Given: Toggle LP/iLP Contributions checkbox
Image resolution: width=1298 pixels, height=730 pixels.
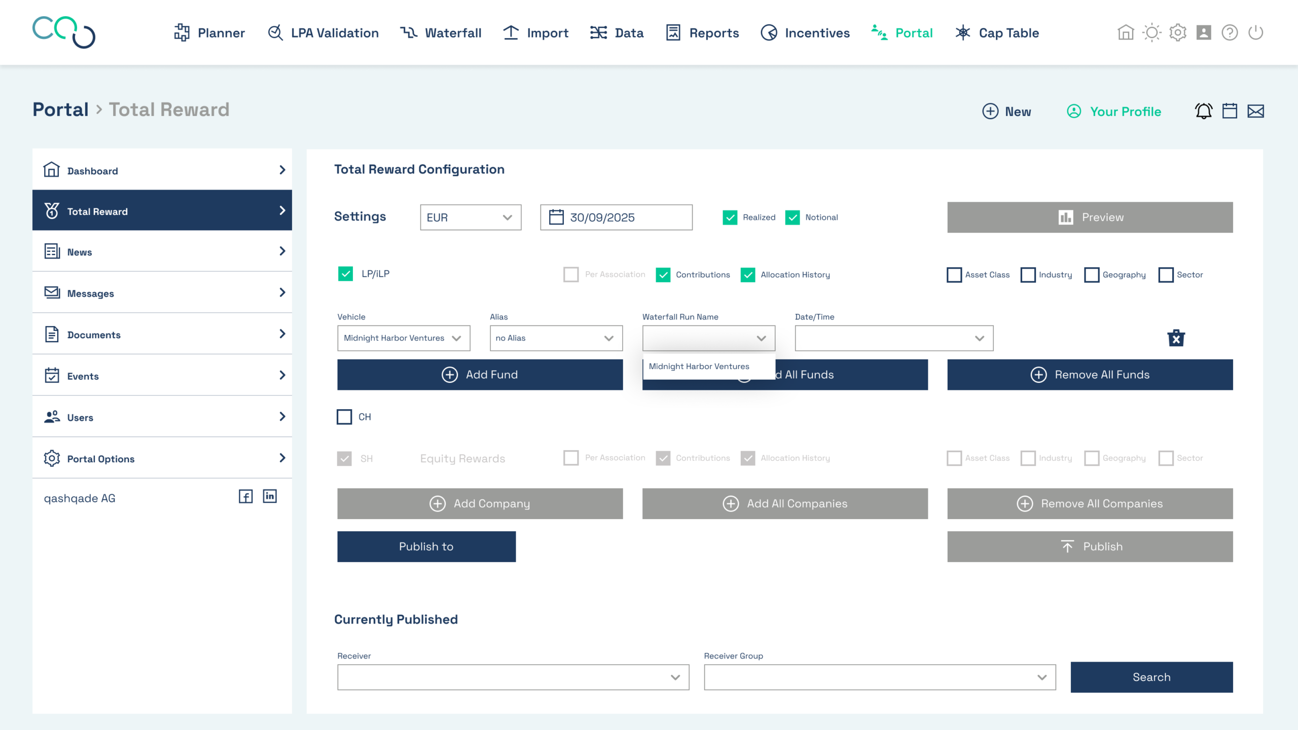Looking at the screenshot, I should pos(663,275).
